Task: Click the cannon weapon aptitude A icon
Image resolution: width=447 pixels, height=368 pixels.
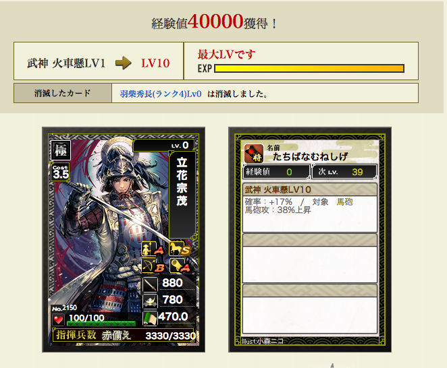Action: pyautogui.click(x=180, y=266)
